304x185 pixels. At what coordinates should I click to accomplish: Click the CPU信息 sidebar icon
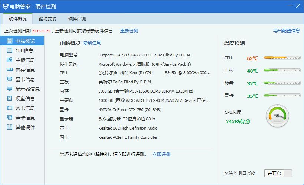(10, 50)
